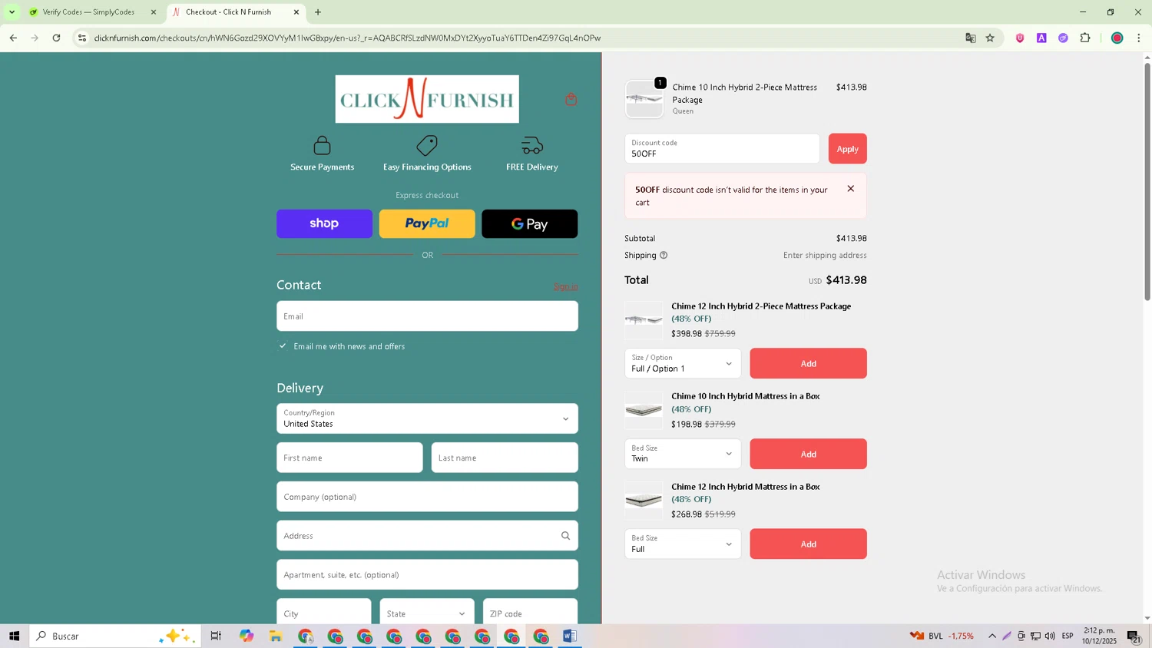This screenshot has height=648, width=1152.
Task: Open the Country/Region dropdown
Action: click(427, 418)
